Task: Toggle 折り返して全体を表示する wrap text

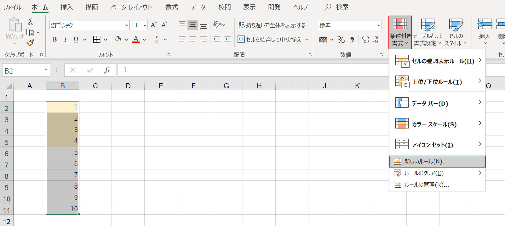Action: point(272,25)
